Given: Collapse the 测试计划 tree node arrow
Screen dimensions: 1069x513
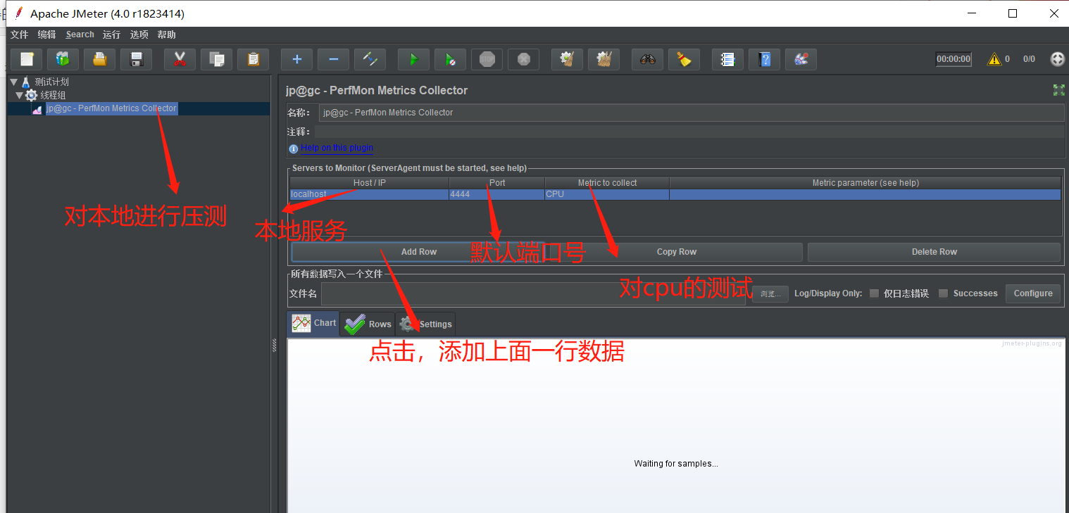Looking at the screenshot, I should [x=13, y=82].
